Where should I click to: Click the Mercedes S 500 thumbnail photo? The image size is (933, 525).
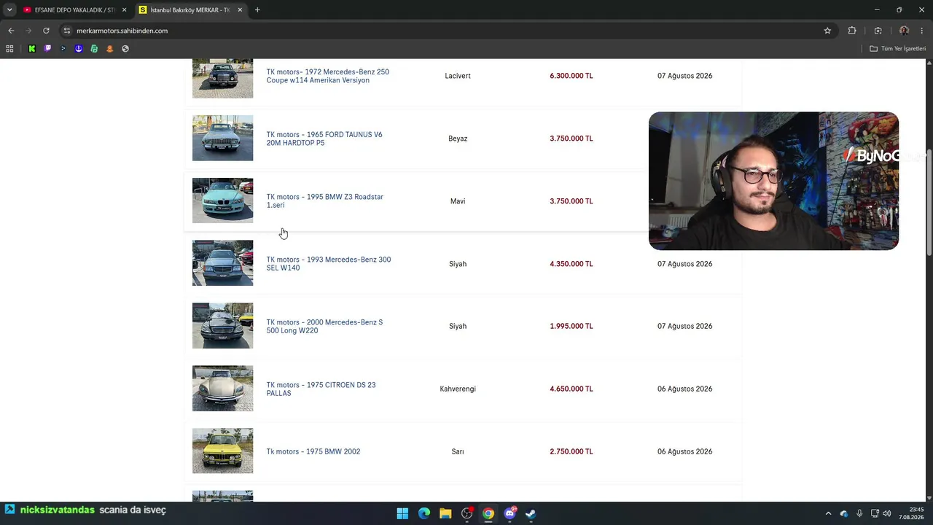pos(222,326)
